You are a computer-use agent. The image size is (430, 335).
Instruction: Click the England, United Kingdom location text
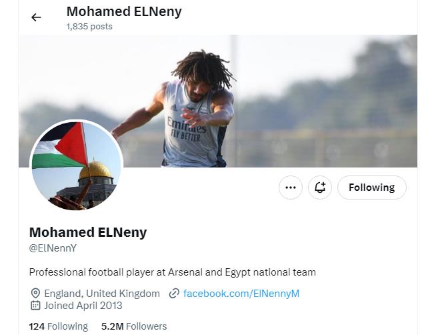102,293
